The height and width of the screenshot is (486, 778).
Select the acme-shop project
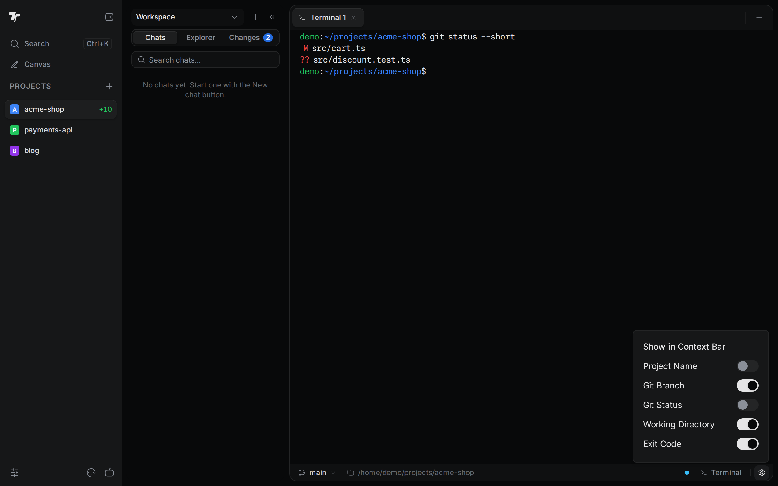(61, 109)
